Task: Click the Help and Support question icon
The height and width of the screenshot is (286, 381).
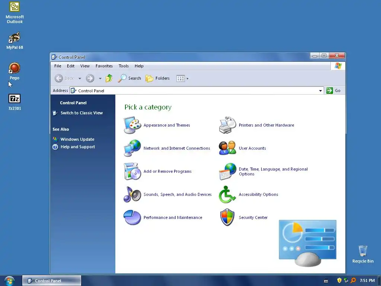Action: [55, 147]
